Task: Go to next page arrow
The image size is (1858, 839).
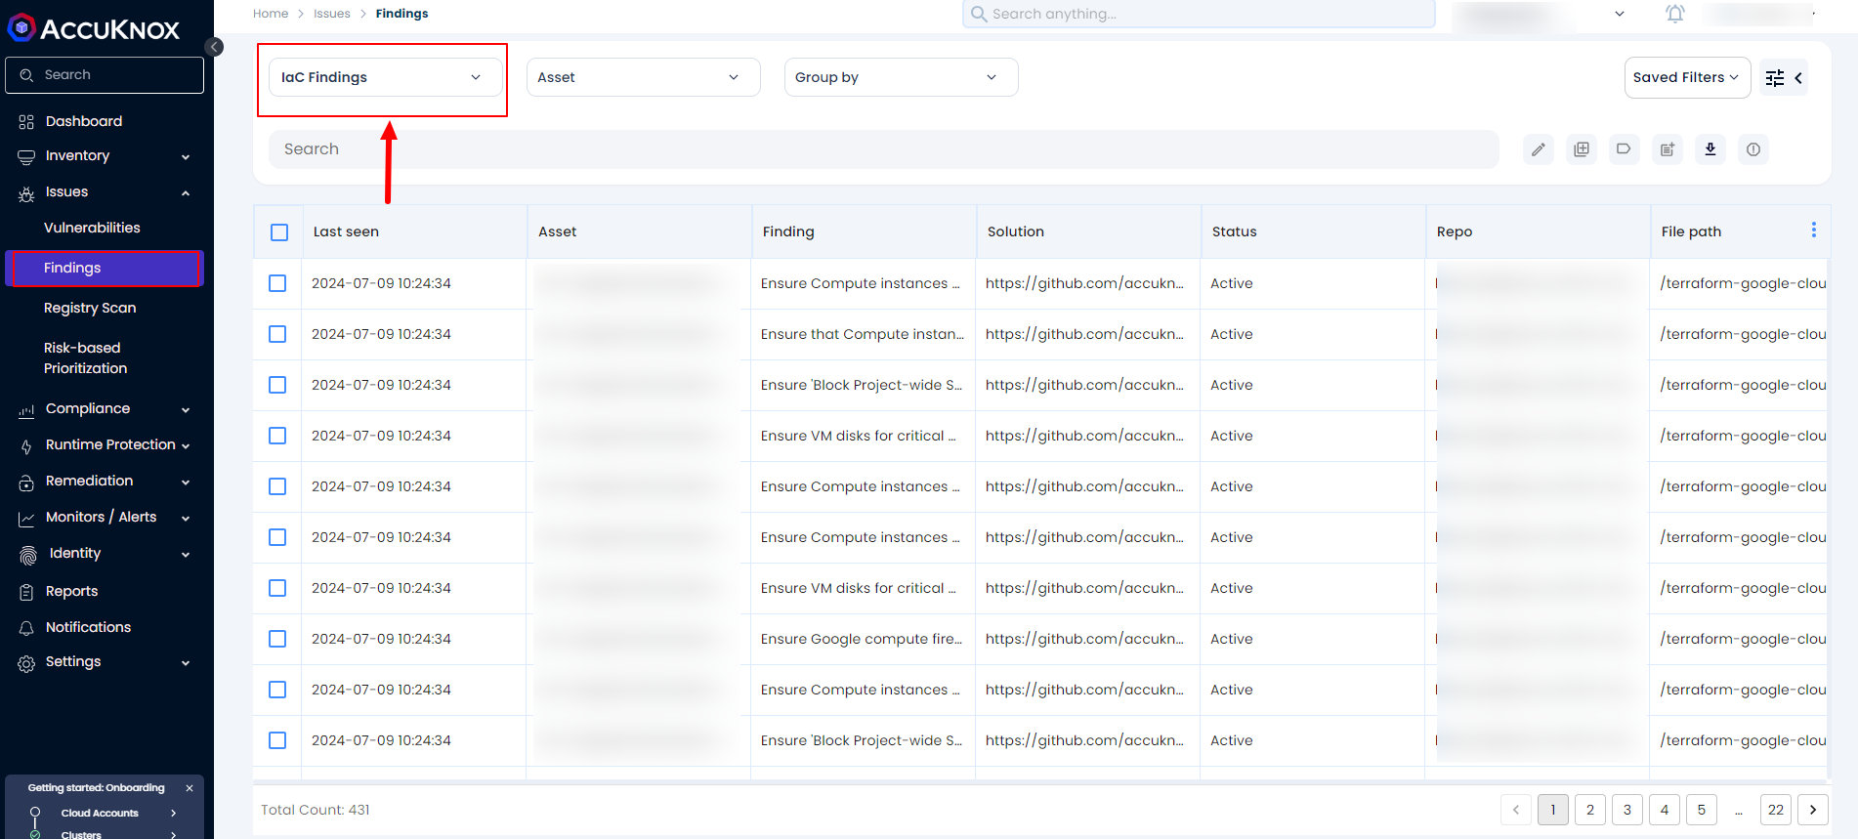Action: [1813, 810]
